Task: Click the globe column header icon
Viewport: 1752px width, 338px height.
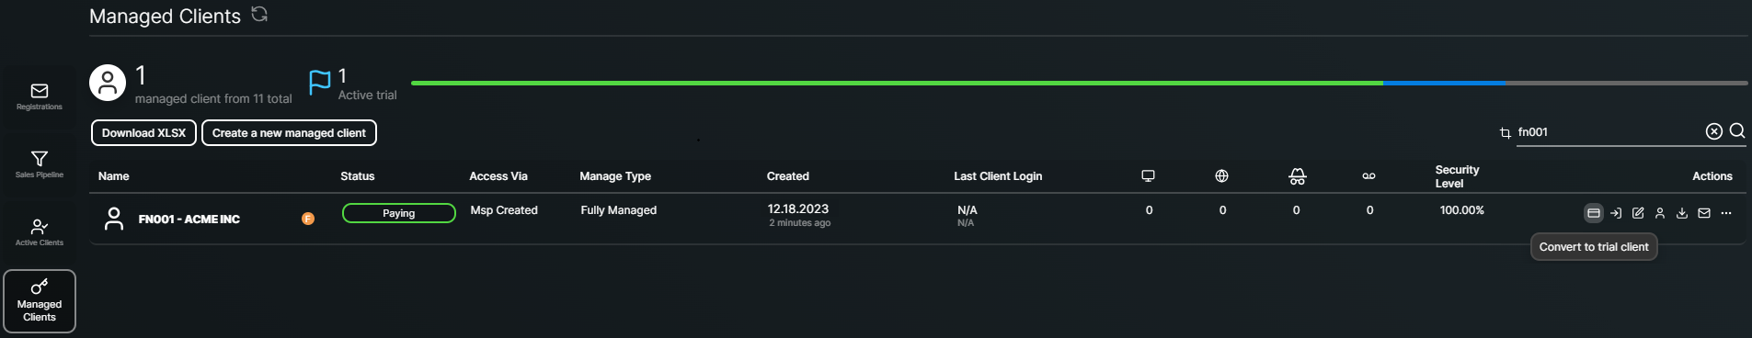Action: [1221, 175]
